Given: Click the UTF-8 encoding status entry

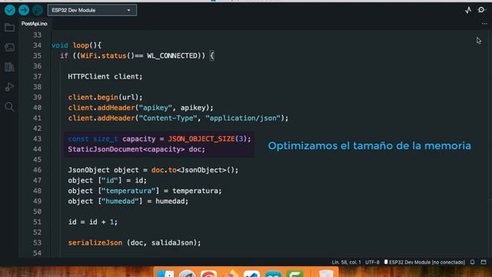Looking at the screenshot, I should click(x=372, y=262).
